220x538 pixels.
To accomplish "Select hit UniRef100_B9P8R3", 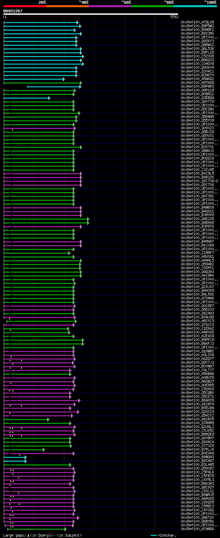I will coord(197,86).
